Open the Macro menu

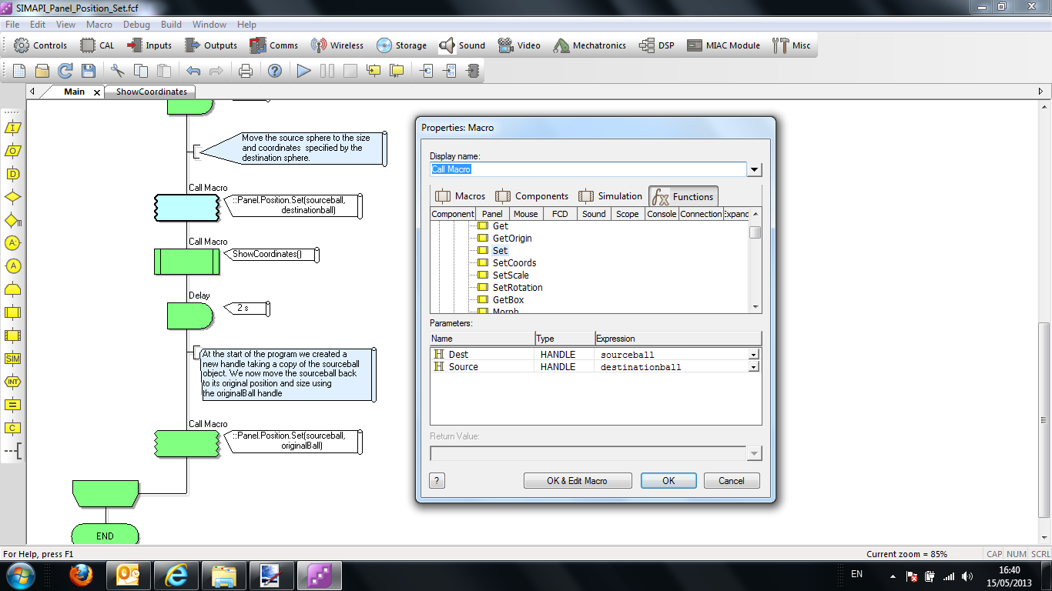click(99, 25)
